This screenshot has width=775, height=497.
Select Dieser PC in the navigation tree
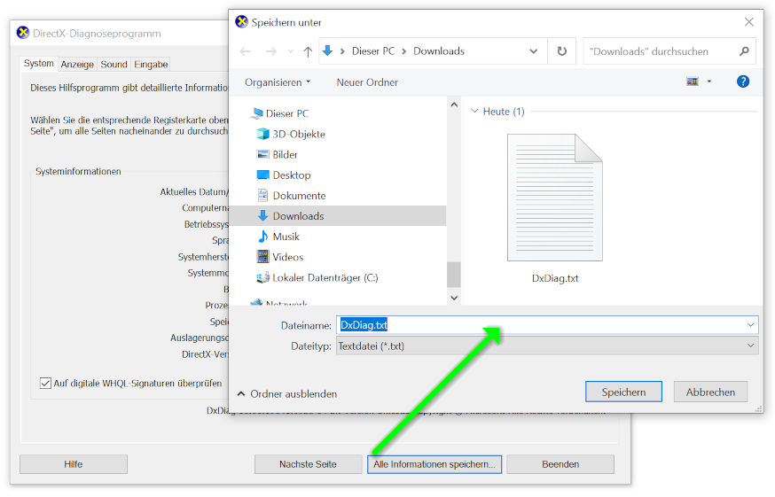(286, 113)
